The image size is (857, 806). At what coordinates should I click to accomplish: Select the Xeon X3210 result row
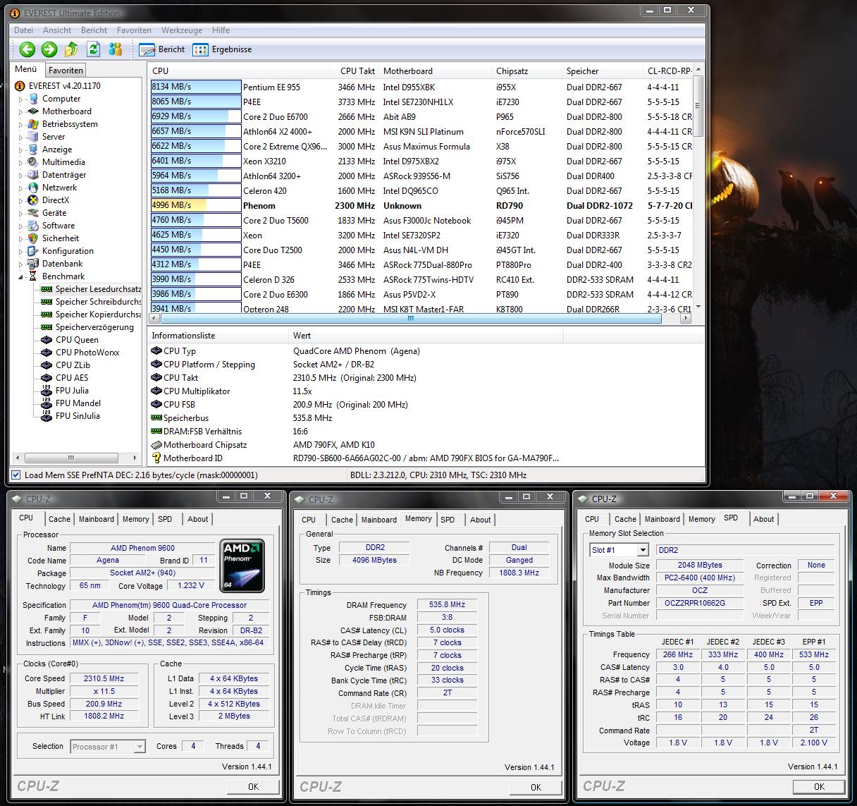pyautogui.click(x=421, y=161)
